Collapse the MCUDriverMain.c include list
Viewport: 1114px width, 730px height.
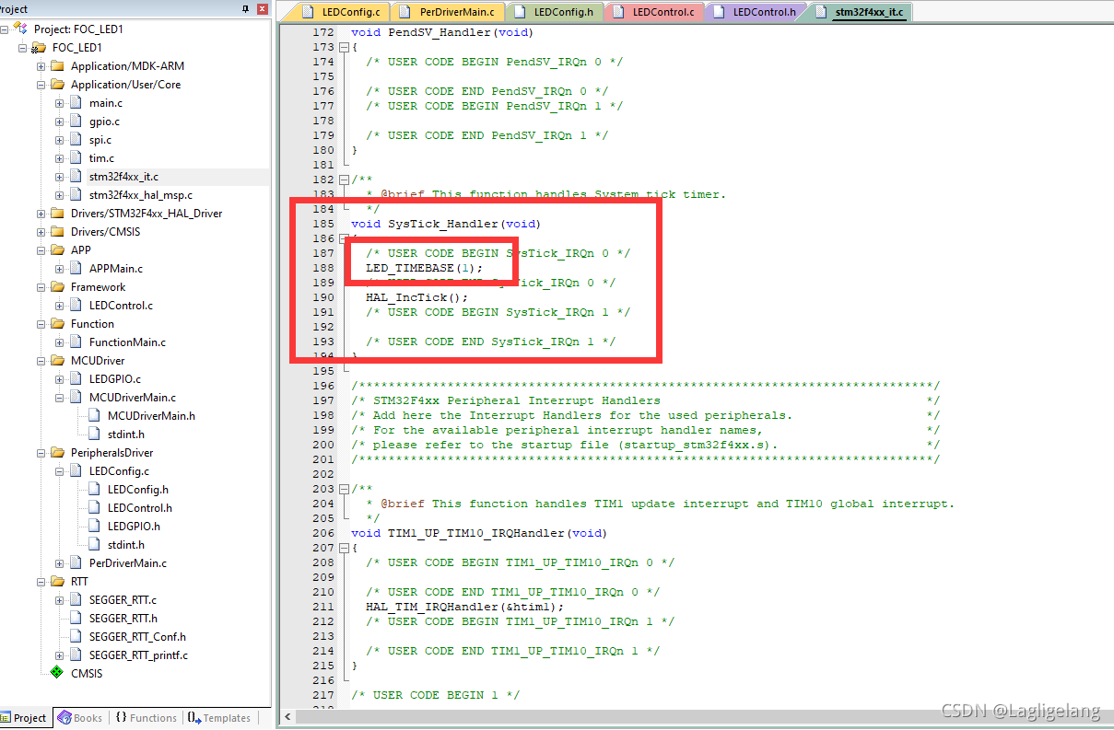pyautogui.click(x=59, y=397)
